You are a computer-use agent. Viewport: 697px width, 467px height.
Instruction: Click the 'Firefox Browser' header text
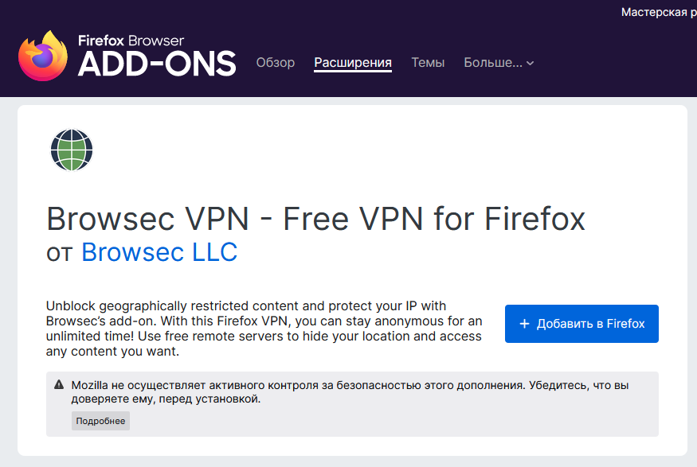pyautogui.click(x=131, y=41)
